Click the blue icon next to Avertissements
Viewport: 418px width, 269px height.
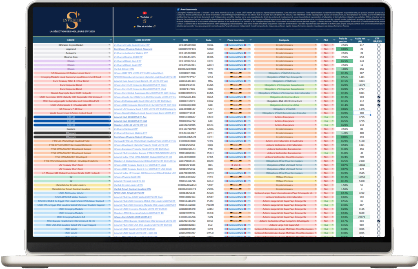tap(178, 9)
